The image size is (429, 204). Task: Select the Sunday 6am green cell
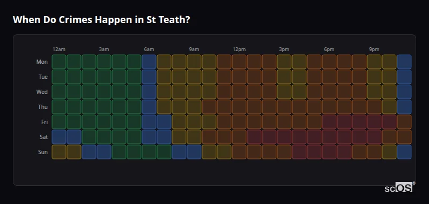coord(149,152)
